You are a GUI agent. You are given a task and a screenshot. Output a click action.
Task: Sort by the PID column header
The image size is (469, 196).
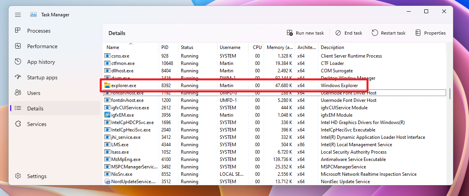pos(168,47)
